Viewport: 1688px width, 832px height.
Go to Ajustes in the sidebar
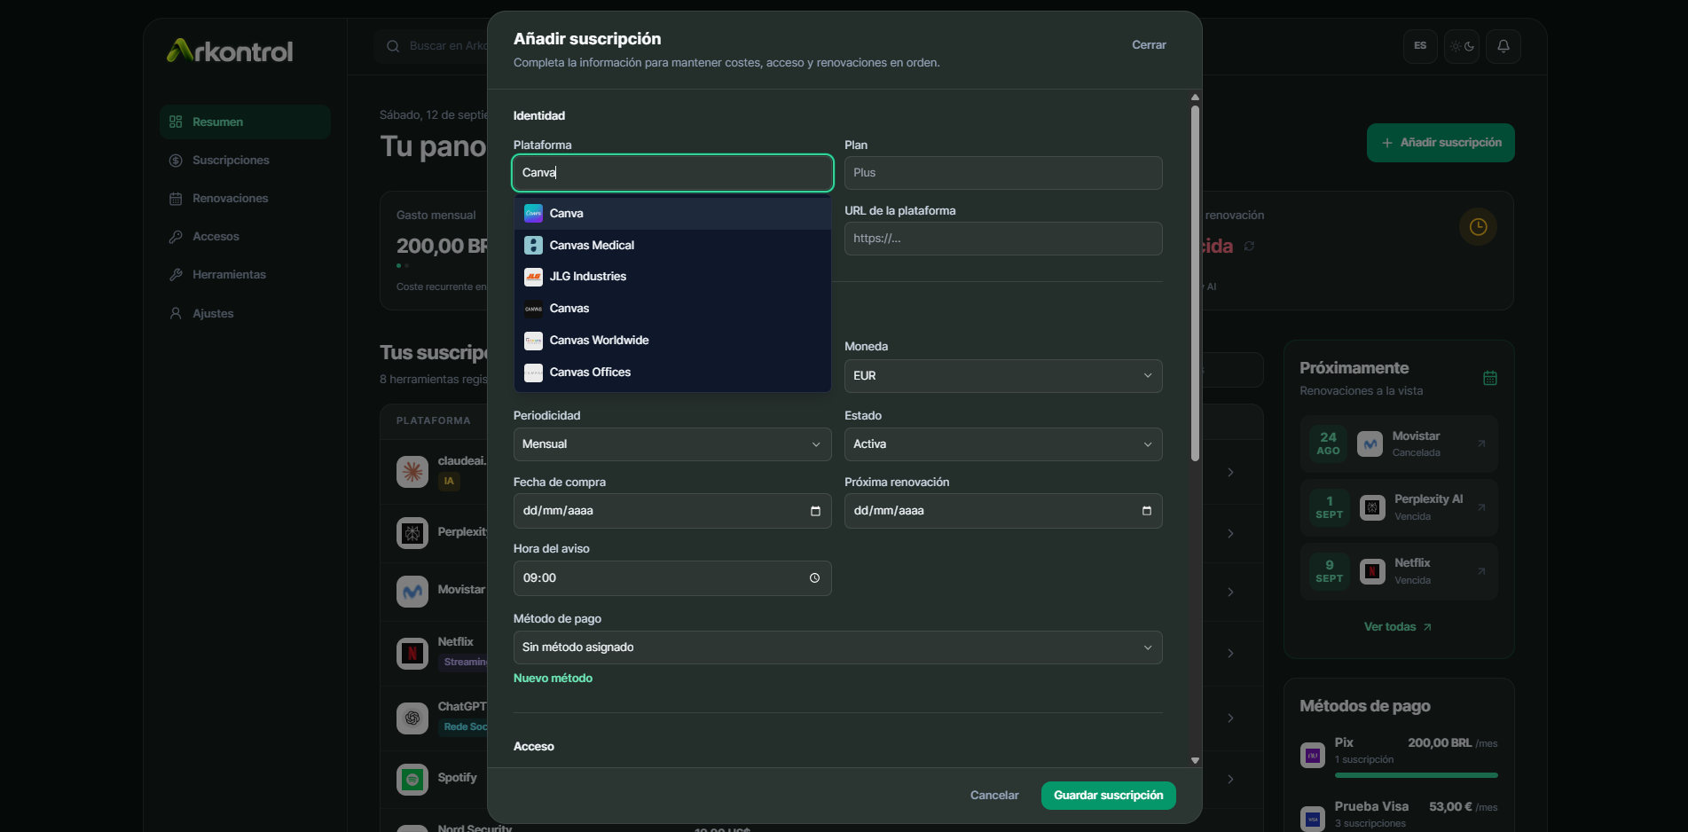(245, 313)
